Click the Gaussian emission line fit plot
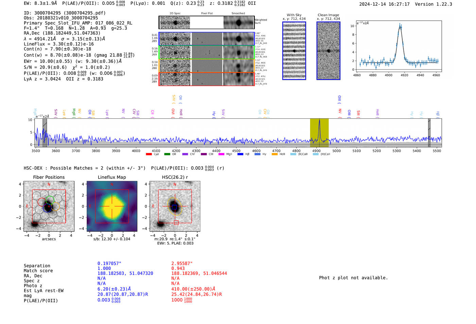The image size is (476, 324). [x=399, y=46]
